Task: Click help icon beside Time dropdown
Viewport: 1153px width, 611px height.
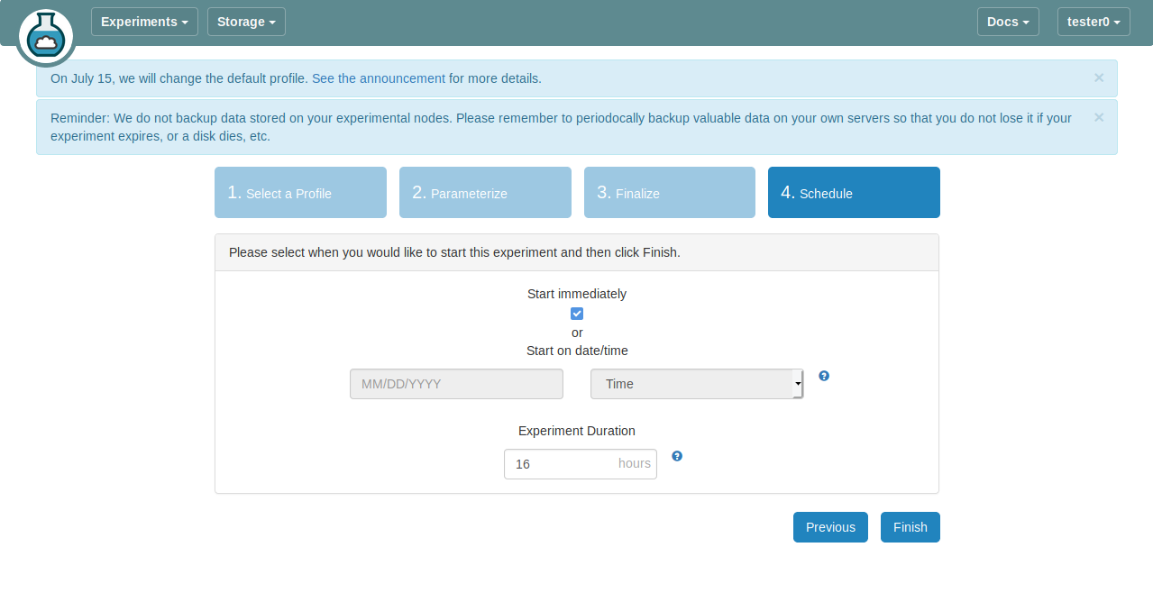Action: (x=824, y=376)
